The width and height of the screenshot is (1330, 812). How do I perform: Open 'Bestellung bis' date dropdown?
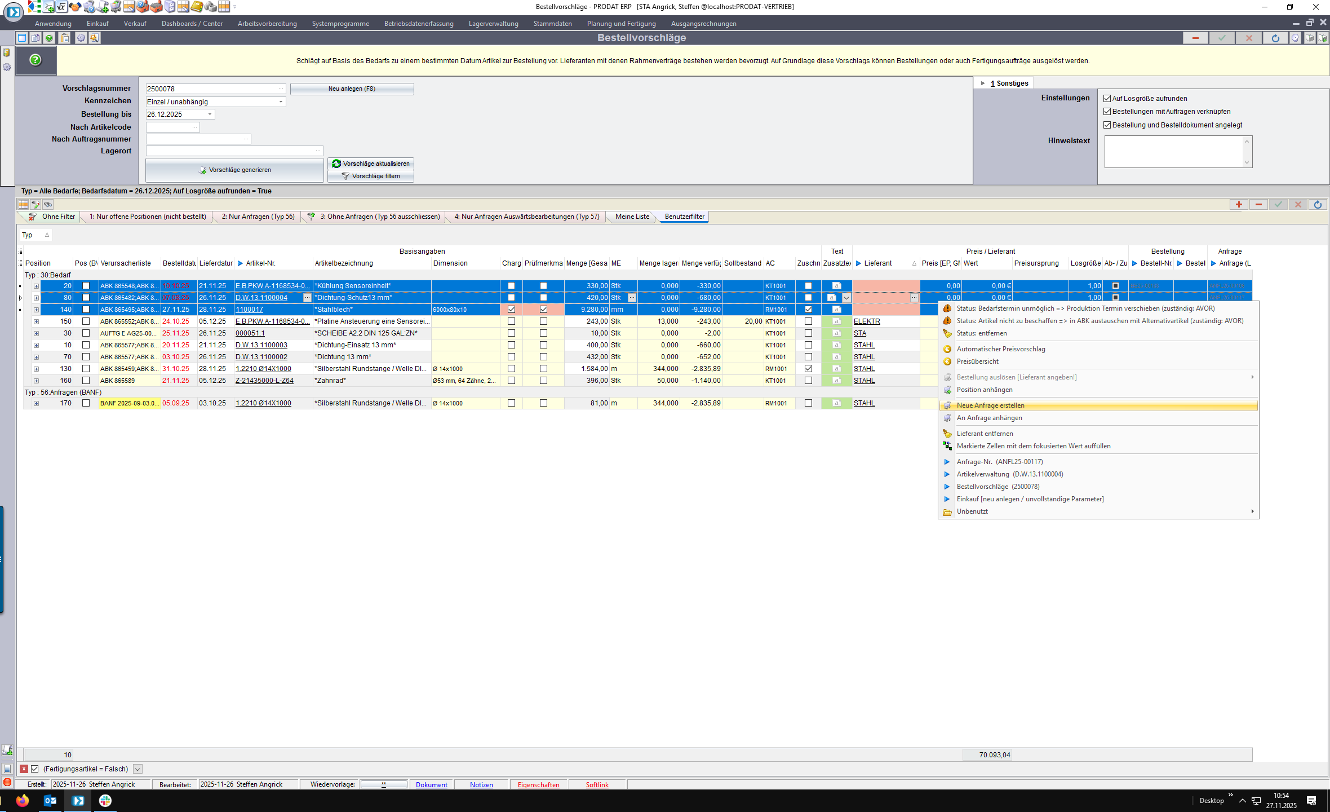point(210,114)
